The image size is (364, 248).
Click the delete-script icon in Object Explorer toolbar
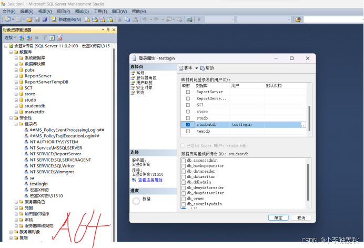tap(59, 38)
